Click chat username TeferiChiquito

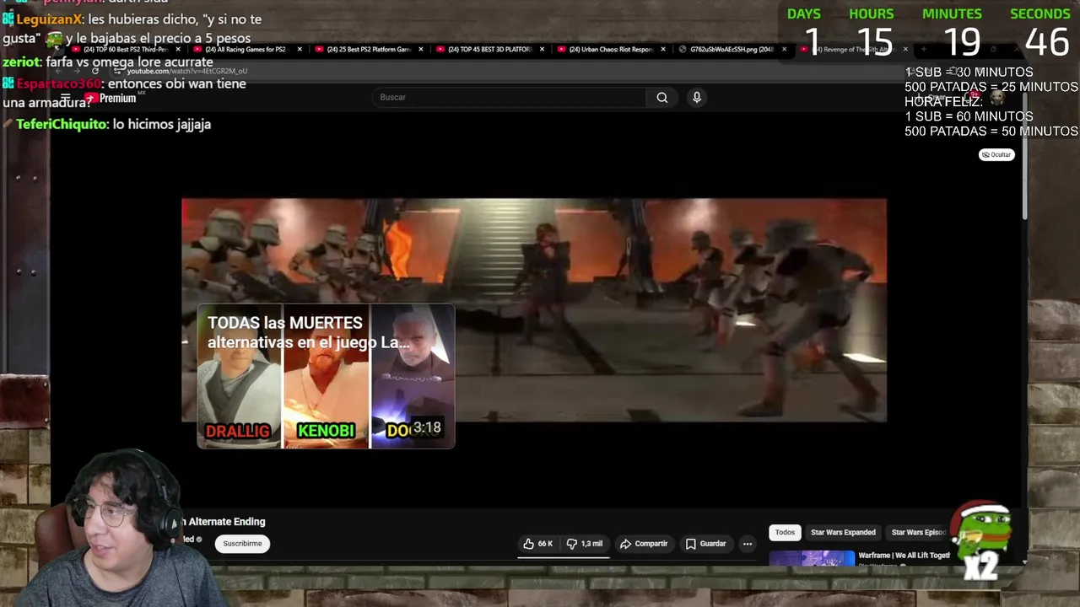tap(62, 125)
